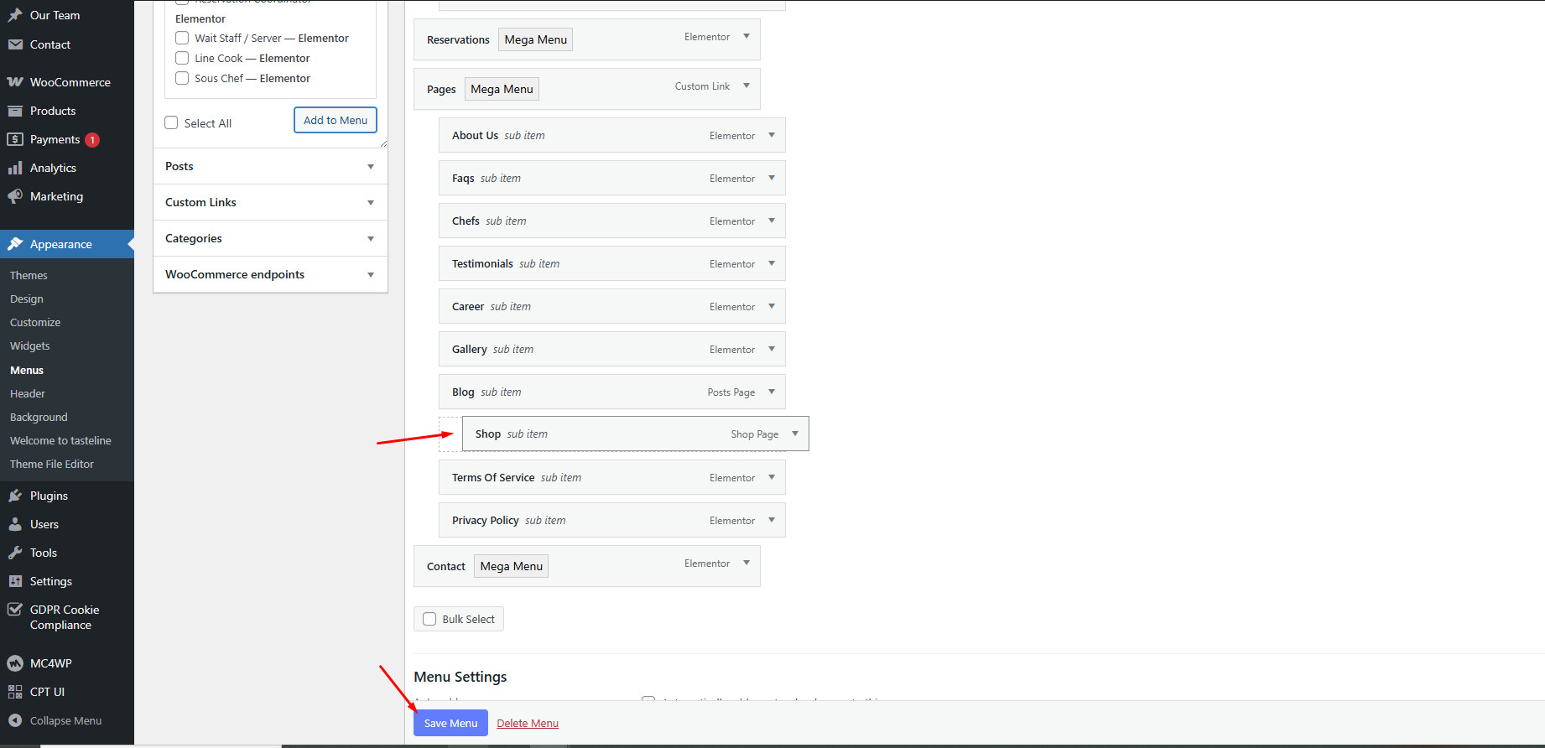1545x748 pixels.
Task: Click the Plugins plug icon
Action: click(x=15, y=496)
